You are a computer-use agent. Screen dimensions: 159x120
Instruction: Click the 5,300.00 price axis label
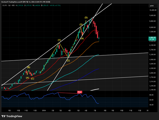(153, 54)
